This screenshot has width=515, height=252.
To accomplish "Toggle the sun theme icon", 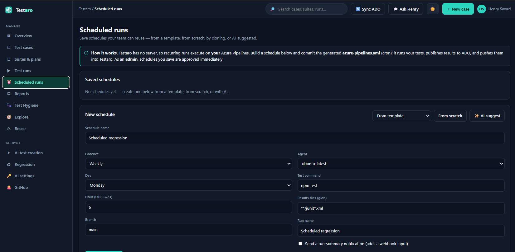I will (x=432, y=9).
